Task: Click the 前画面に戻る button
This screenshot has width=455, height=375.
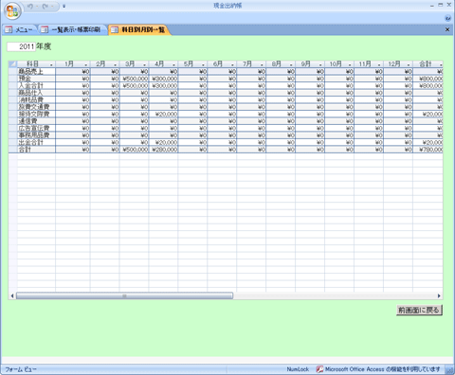Action: 419,310
